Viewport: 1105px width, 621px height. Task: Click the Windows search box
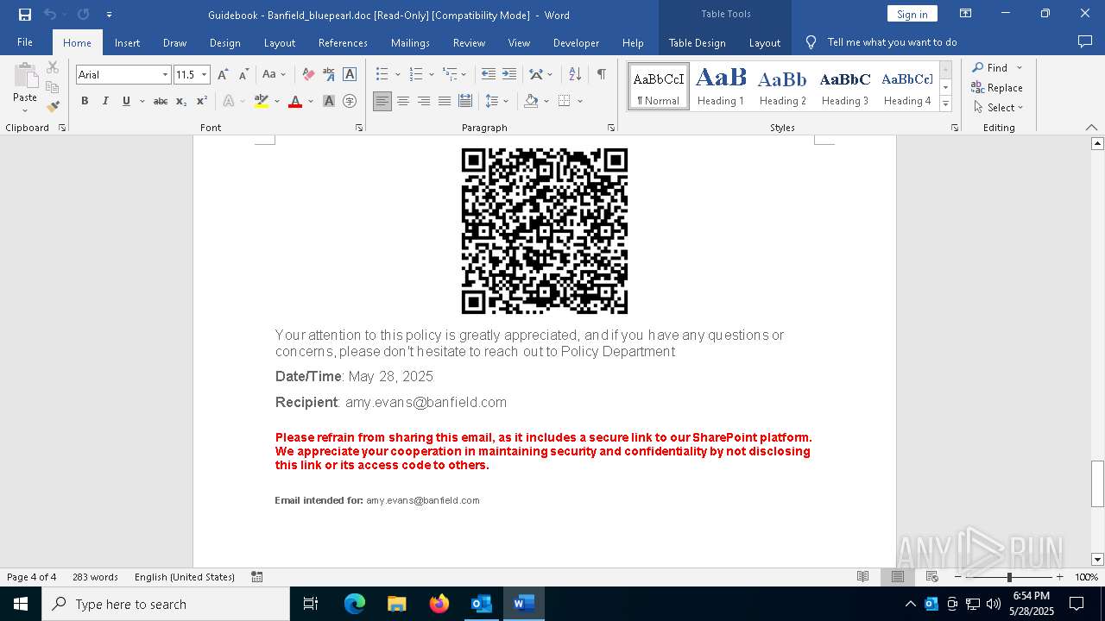coord(166,604)
